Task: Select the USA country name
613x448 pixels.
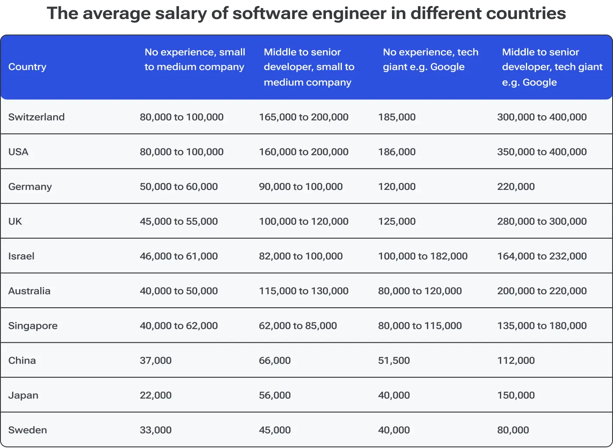Action: [x=18, y=151]
